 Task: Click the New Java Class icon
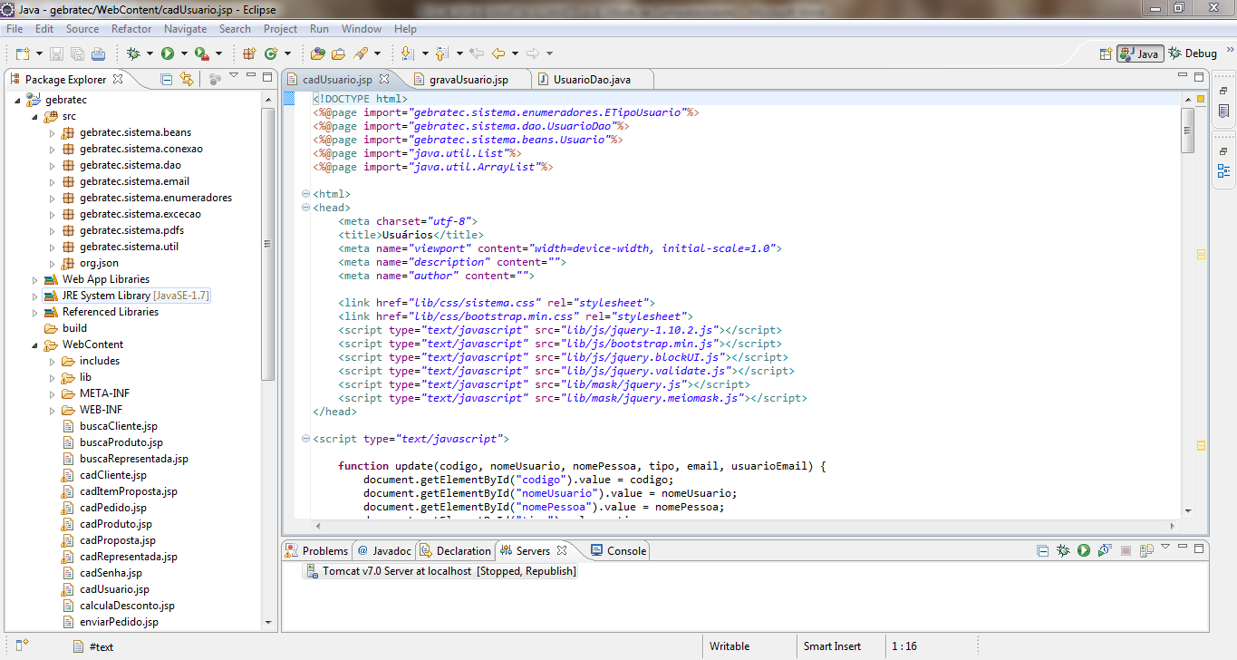tap(271, 53)
